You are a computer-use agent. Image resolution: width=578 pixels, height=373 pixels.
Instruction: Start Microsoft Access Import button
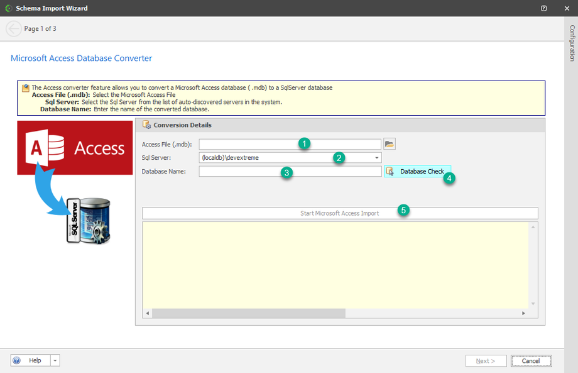[340, 213]
